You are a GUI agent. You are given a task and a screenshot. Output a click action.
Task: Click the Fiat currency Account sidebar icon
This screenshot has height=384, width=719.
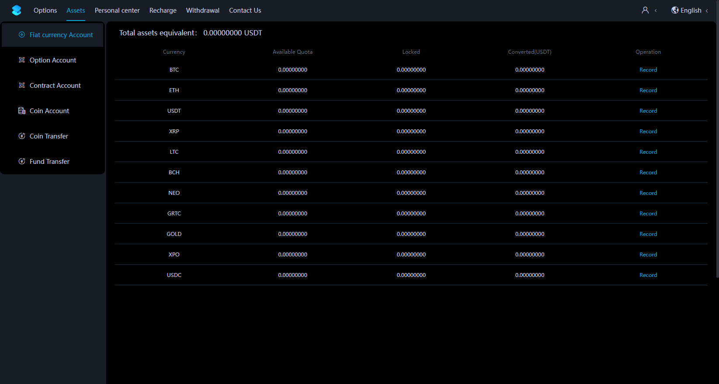click(22, 35)
